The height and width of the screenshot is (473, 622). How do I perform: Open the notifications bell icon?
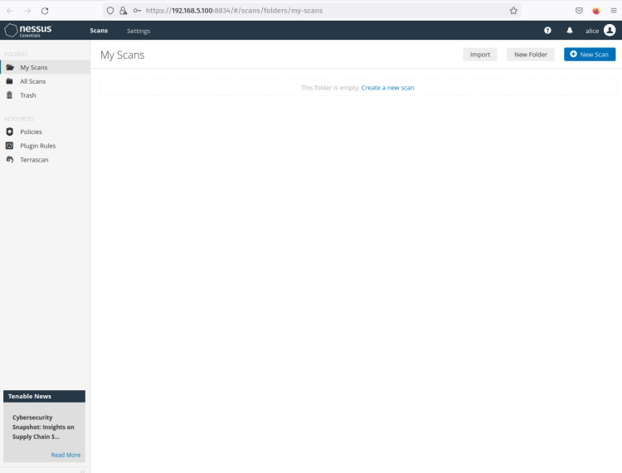point(570,31)
